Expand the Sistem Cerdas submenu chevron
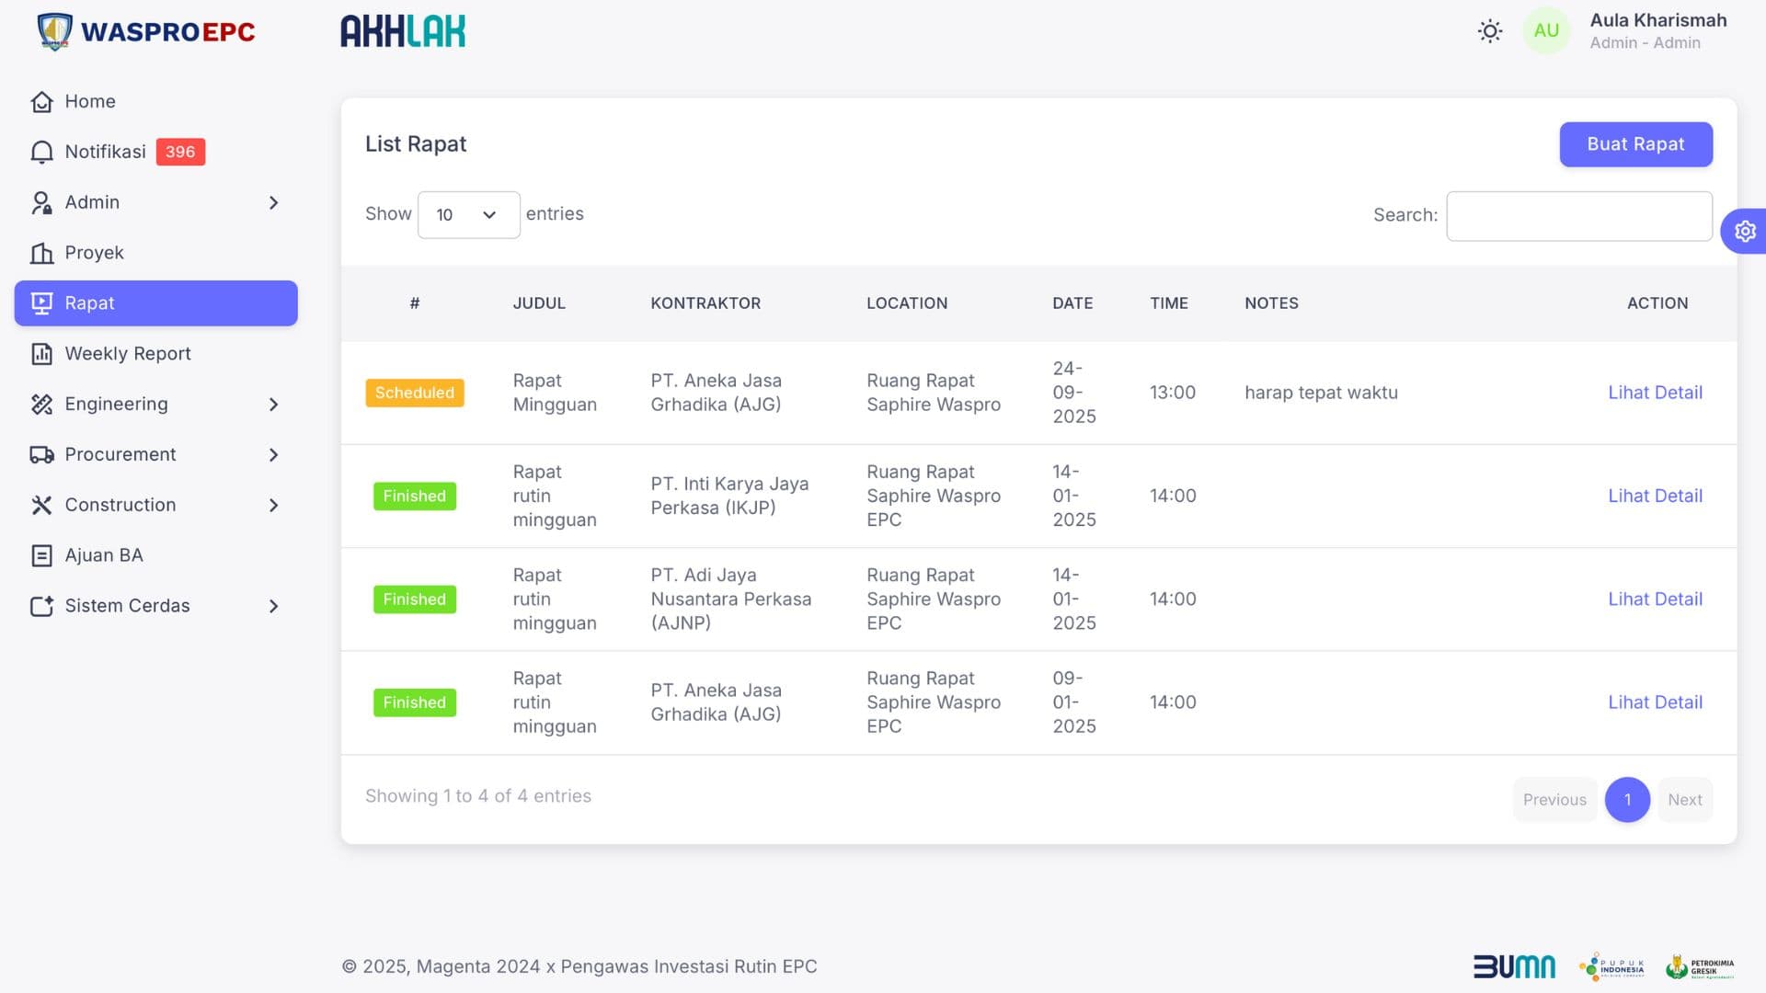 (x=273, y=606)
